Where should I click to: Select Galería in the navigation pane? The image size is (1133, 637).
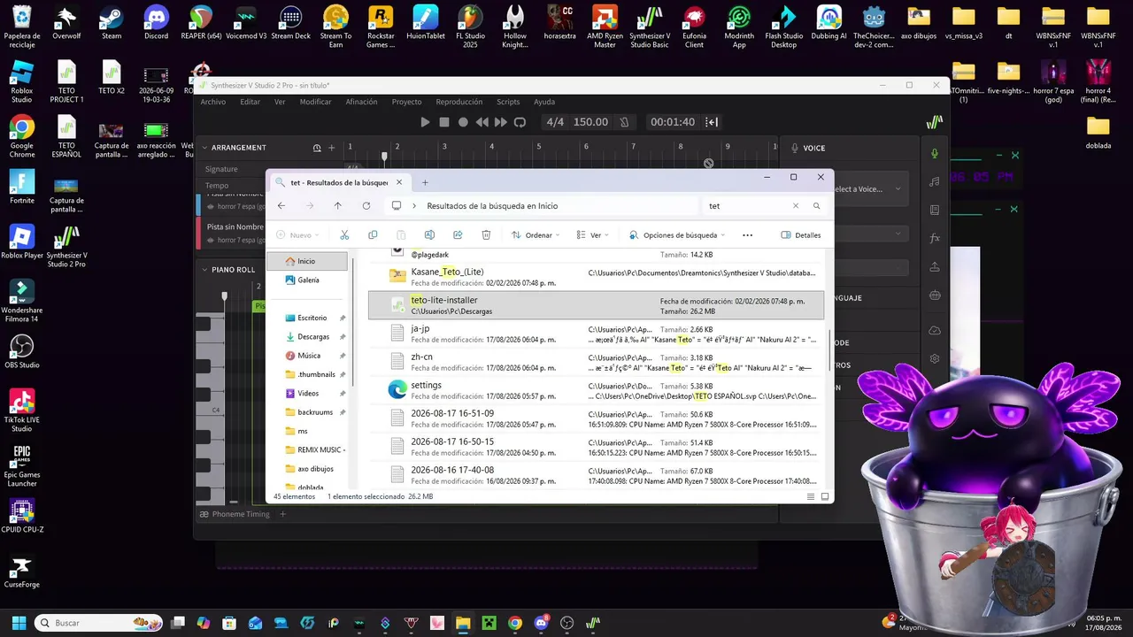coord(307,280)
